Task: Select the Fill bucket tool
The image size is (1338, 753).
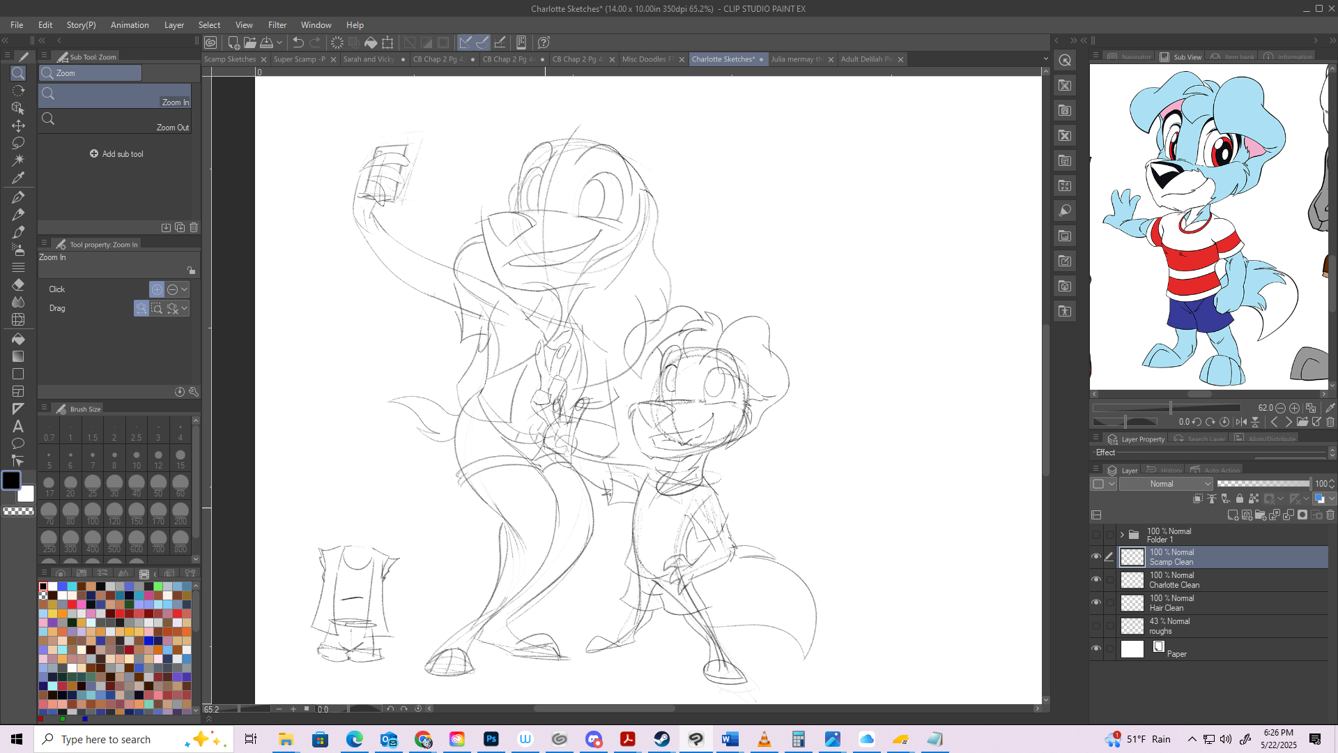Action: pos(18,339)
